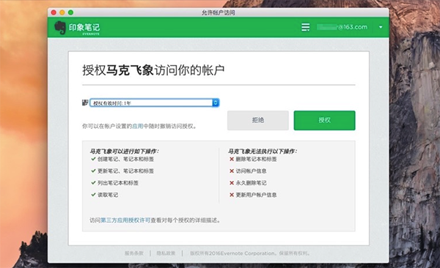Click the check mark beside 列出笔记本和标签
Screen dimensions: 440x268
[93, 183]
